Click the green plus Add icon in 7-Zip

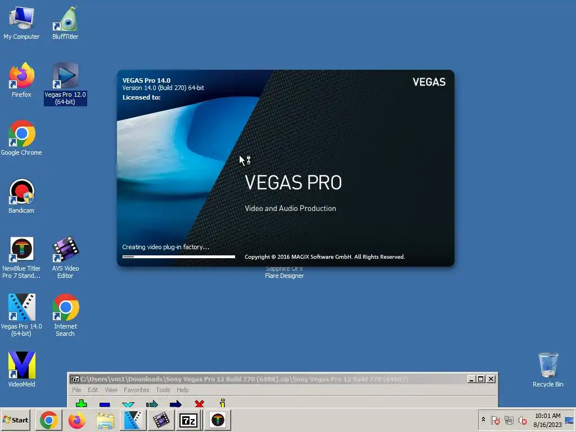pos(81,403)
